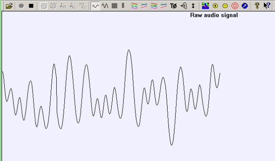Open a file with the folder icon
This screenshot has width=275, height=161.
(x=9, y=6)
